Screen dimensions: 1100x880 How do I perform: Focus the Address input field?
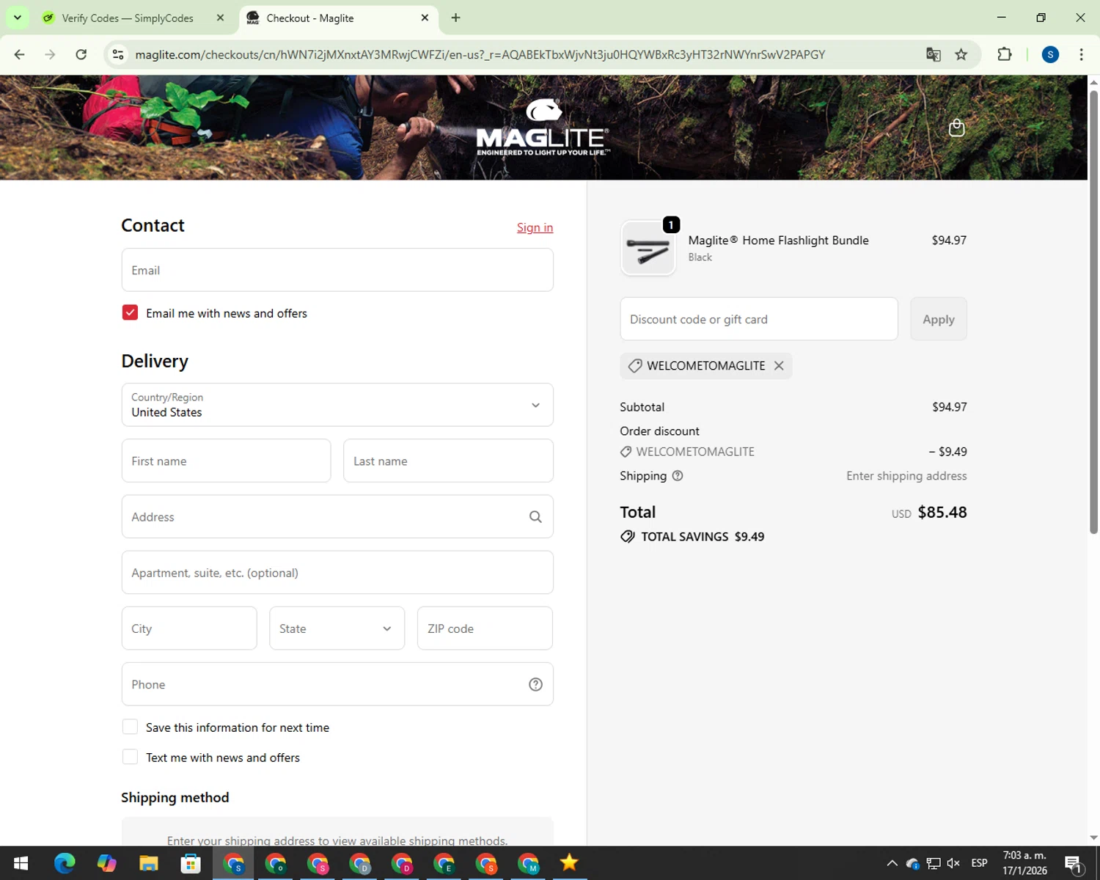click(x=337, y=517)
